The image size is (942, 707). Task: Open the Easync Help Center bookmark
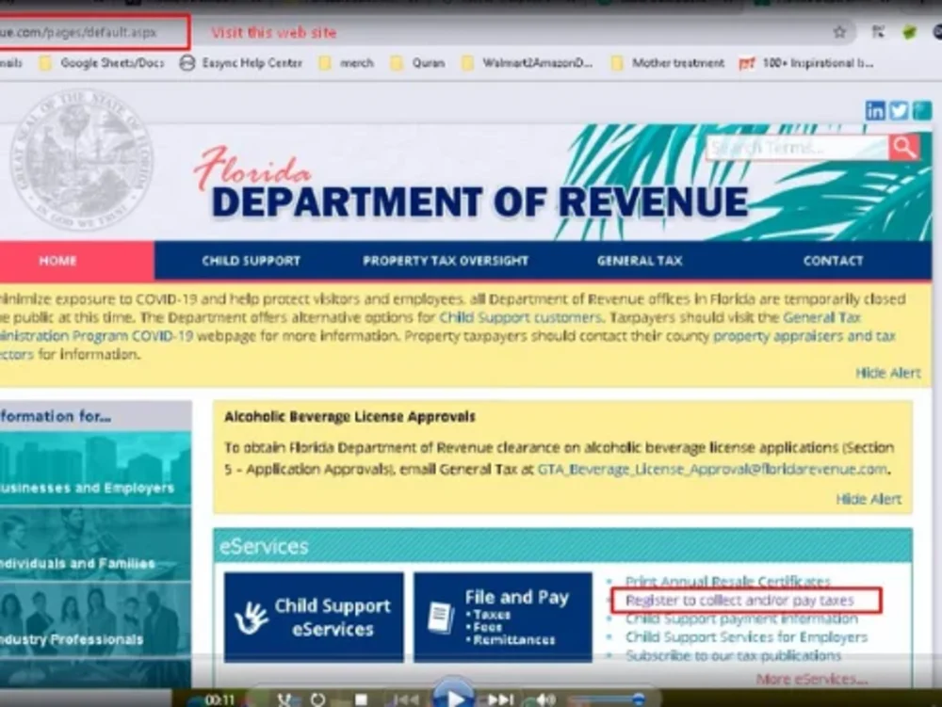click(x=241, y=63)
